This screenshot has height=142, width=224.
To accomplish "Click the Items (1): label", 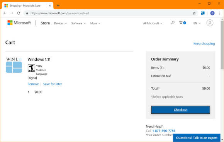I will tap(158, 68).
